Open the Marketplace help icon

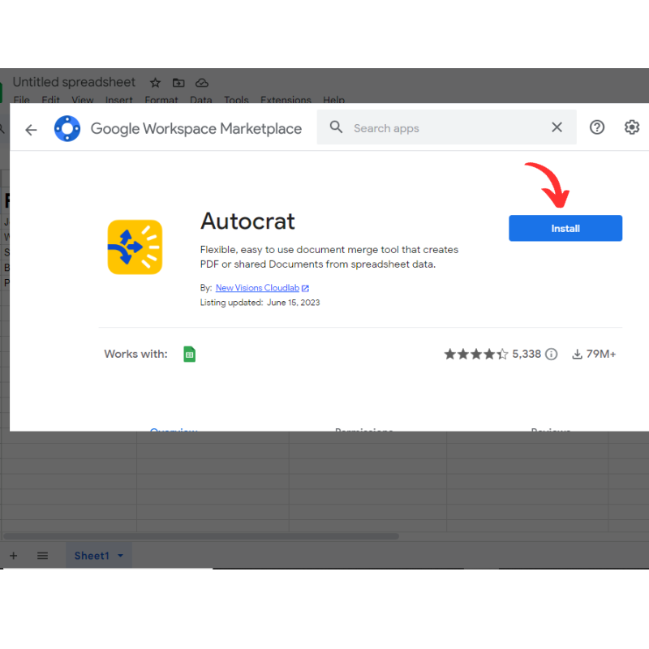(x=597, y=127)
